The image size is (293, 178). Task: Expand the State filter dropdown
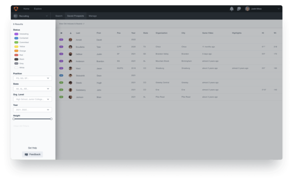coord(33,89)
